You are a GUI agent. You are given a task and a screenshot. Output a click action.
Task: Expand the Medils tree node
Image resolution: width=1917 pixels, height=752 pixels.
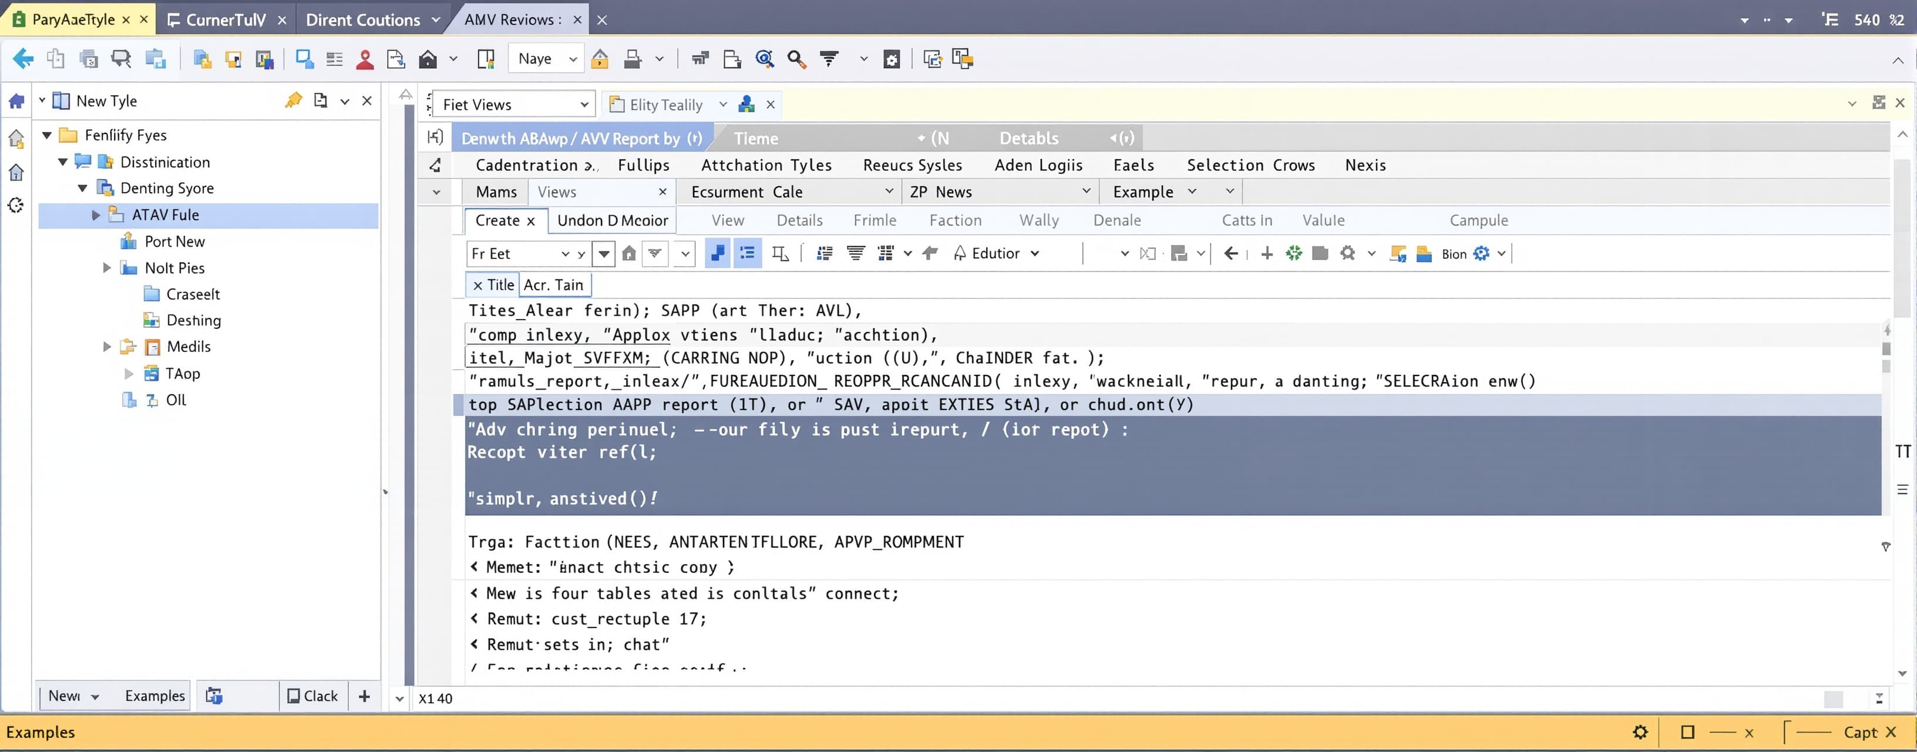pyautogui.click(x=106, y=346)
